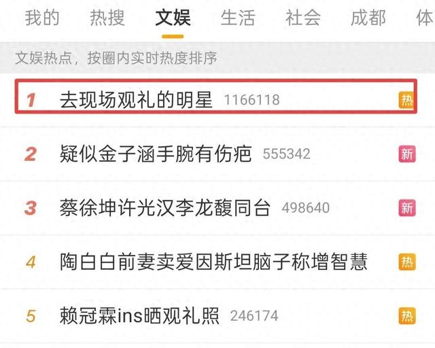The image size is (435, 348).
Task: Click the 新 badge beside 蔡徐坤许光汉李龙馥同台
Action: click(x=407, y=208)
